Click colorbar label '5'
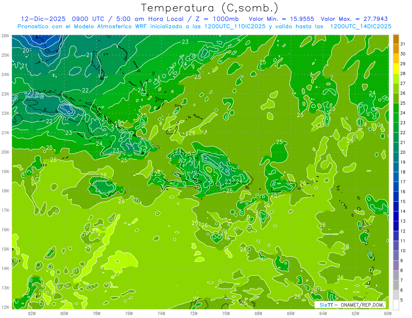The height and width of the screenshot is (318, 412). pos(402,300)
